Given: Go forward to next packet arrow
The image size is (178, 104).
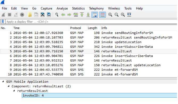Looking at the screenshot, I should click(x=69, y=15).
